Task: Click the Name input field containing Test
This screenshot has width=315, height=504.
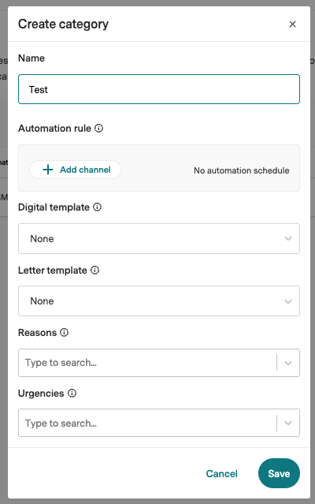Action: point(159,89)
